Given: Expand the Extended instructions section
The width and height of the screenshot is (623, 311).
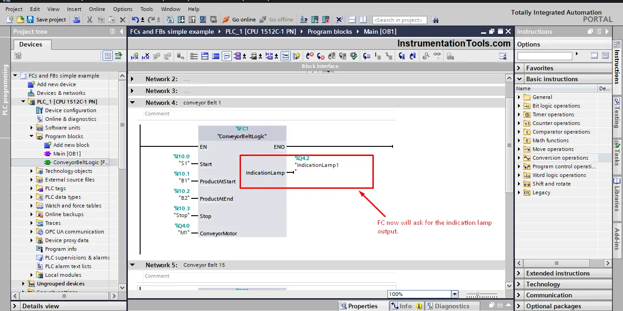Looking at the screenshot, I should pyautogui.click(x=519, y=273).
